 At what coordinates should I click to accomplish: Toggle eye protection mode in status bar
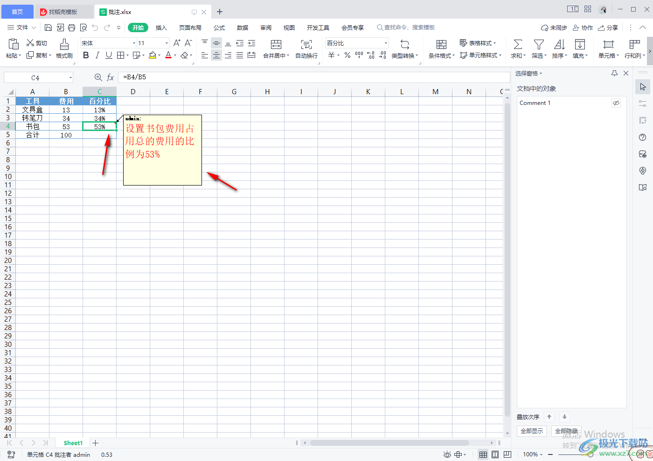[x=447, y=454]
